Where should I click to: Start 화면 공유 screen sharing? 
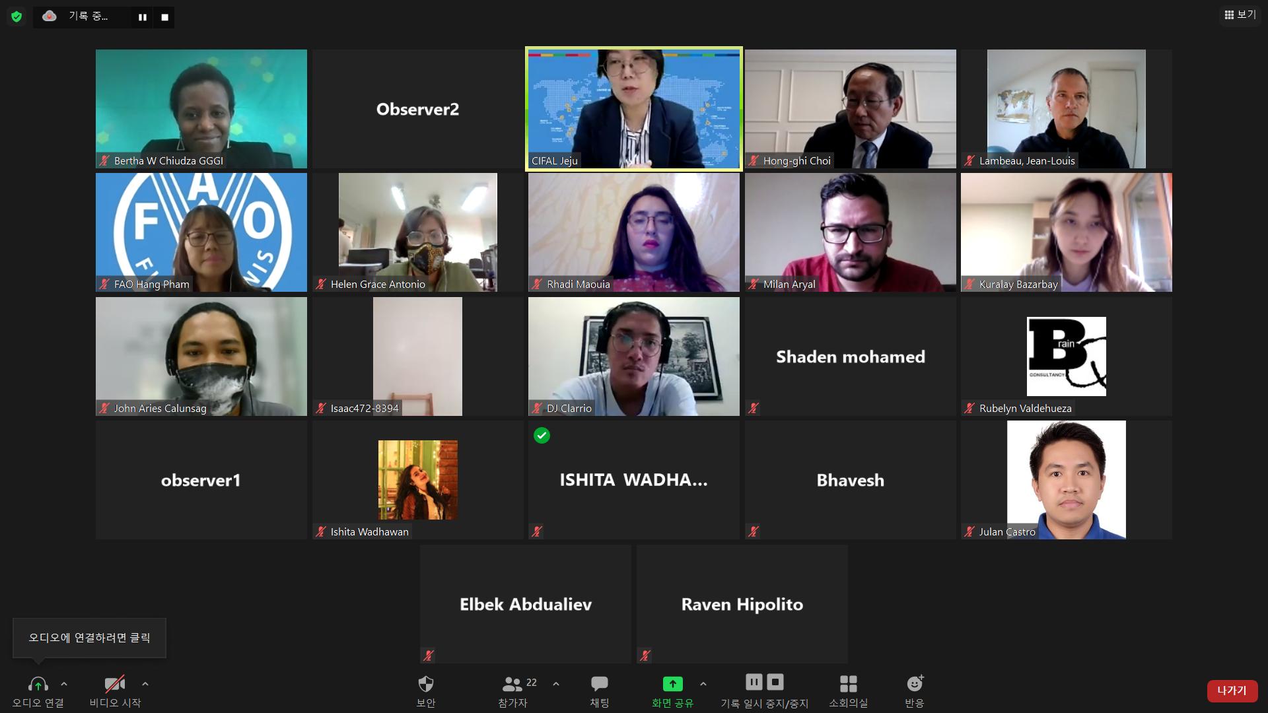672,691
